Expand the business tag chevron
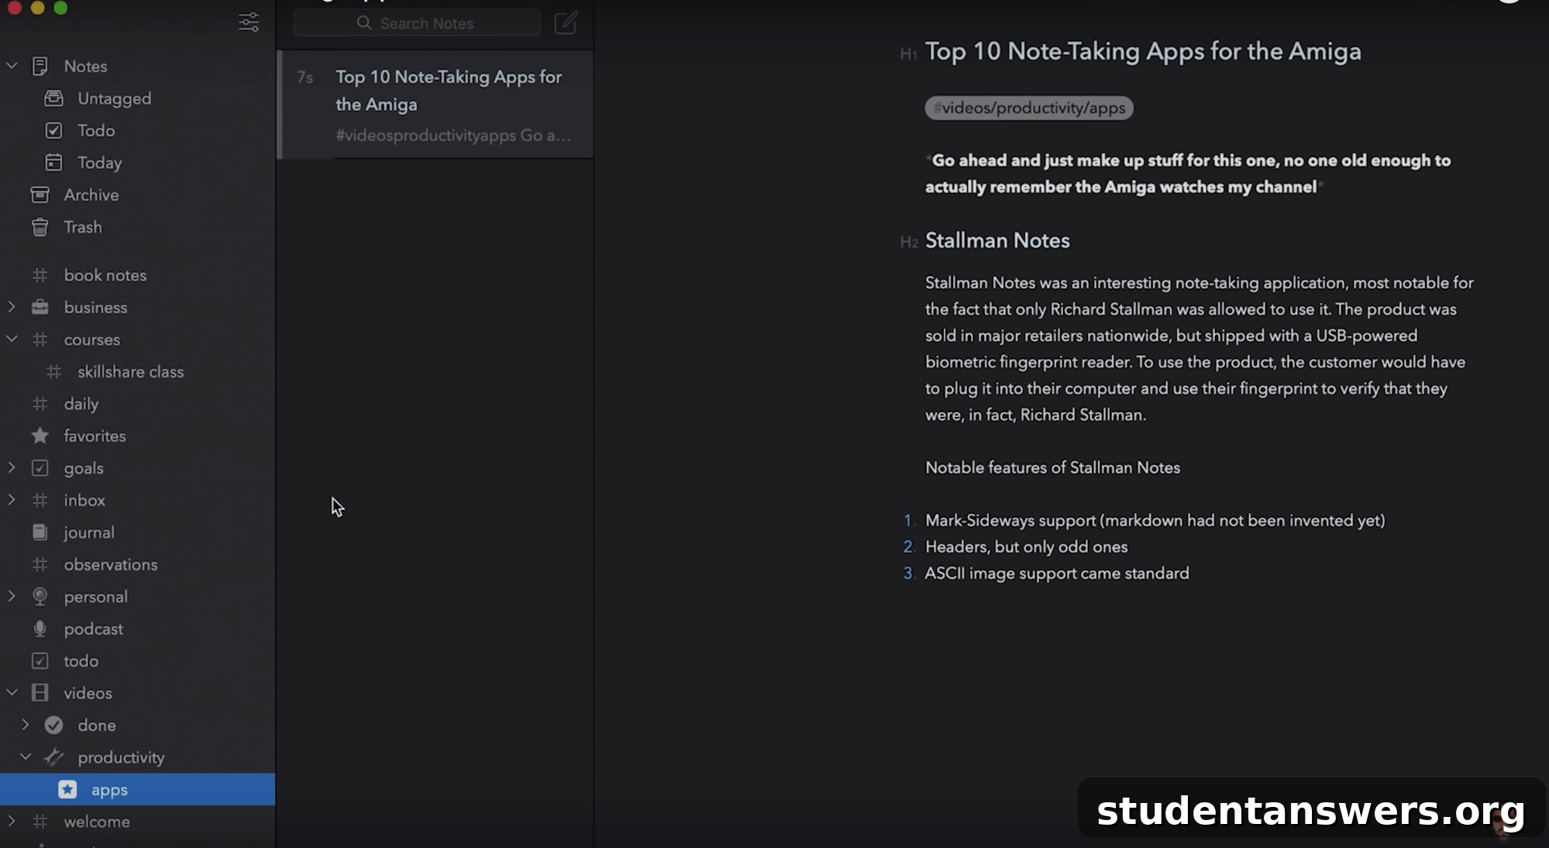The height and width of the screenshot is (848, 1549). pyautogui.click(x=12, y=307)
